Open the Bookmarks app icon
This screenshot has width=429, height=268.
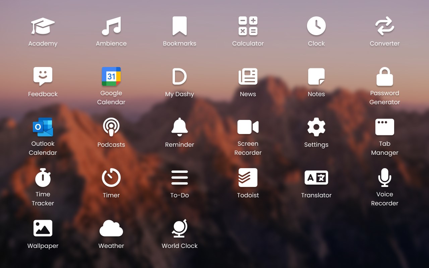(x=180, y=26)
